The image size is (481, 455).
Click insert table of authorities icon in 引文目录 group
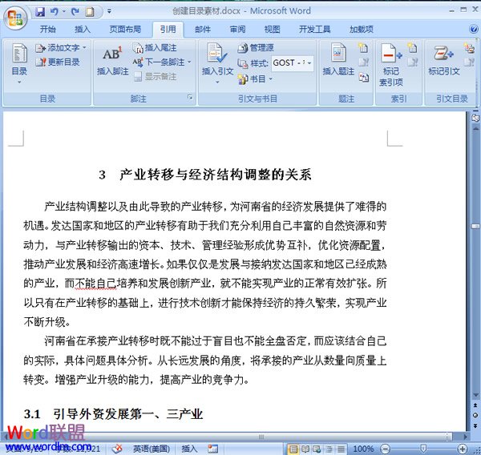coord(469,47)
